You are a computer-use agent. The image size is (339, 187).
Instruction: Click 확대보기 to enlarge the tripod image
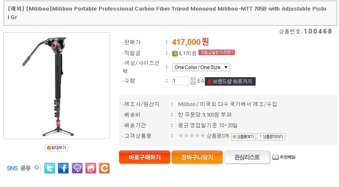coord(57,148)
